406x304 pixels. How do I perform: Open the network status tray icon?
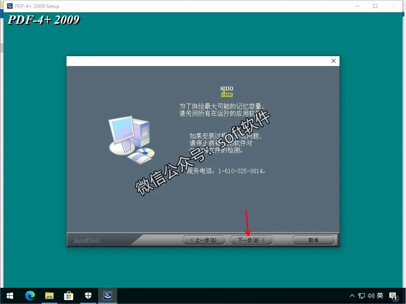coord(361,296)
